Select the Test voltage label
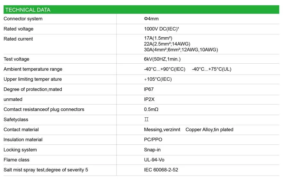 click(16, 59)
